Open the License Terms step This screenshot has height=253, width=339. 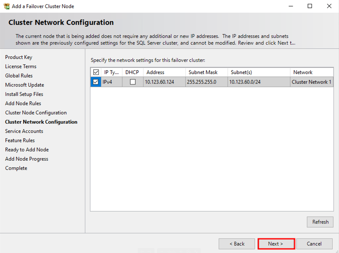pyautogui.click(x=21, y=66)
